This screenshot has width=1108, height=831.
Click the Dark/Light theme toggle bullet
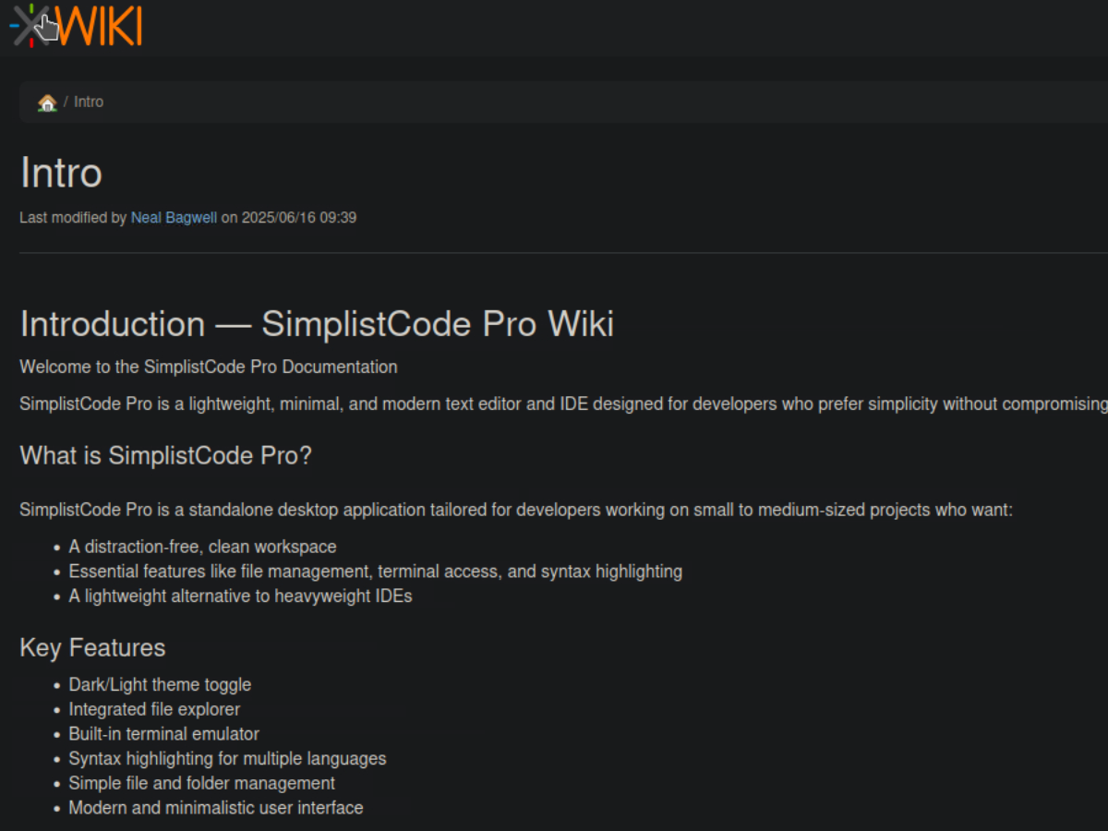(160, 685)
